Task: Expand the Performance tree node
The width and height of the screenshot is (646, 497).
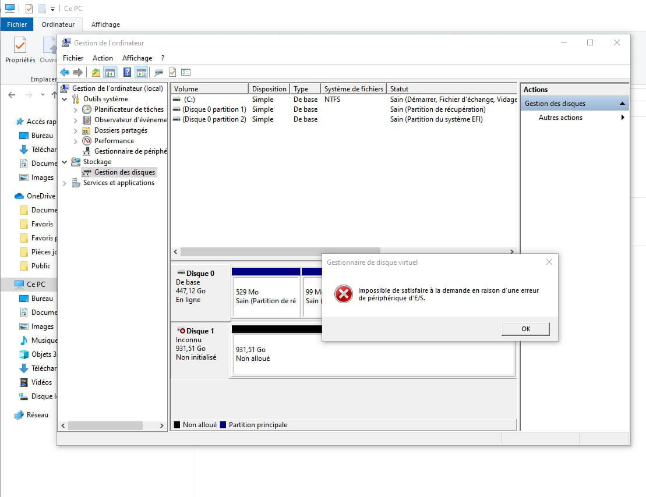Action: click(75, 141)
